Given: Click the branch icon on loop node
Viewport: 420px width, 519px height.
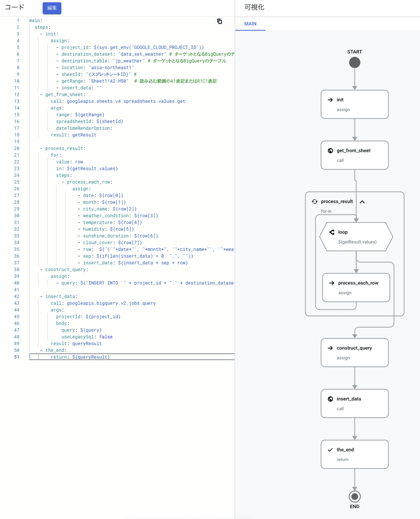Looking at the screenshot, I should [x=332, y=232].
